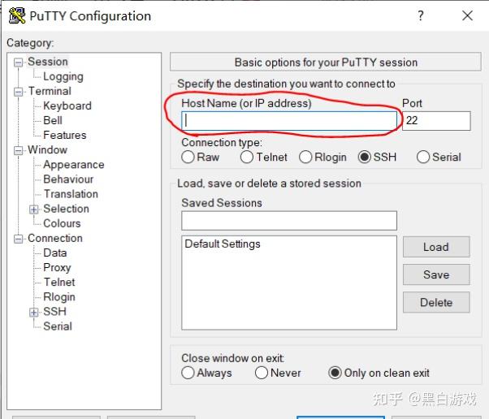Close the PuTTY Configuration window
The height and width of the screenshot is (419, 489).
coord(467,15)
